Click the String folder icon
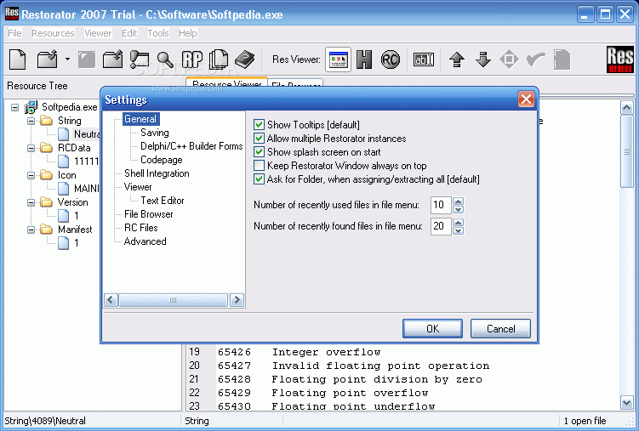 click(47, 121)
